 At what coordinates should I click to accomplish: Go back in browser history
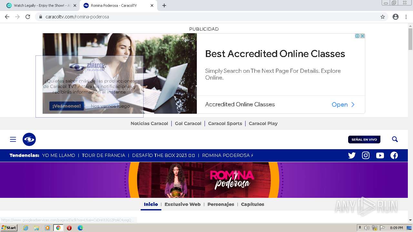point(7,17)
